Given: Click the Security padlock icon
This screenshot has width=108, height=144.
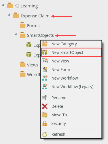Looking at the screenshot, I should [x=45, y=123].
